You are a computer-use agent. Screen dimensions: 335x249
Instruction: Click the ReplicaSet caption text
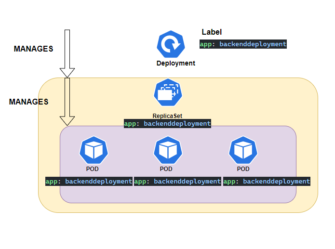(x=167, y=116)
